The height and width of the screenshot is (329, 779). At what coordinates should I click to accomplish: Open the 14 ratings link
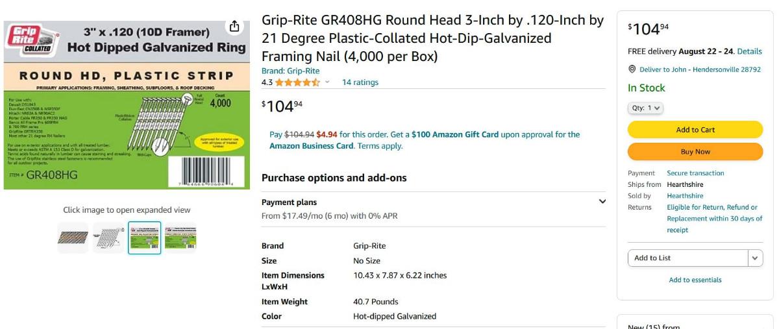click(x=360, y=82)
